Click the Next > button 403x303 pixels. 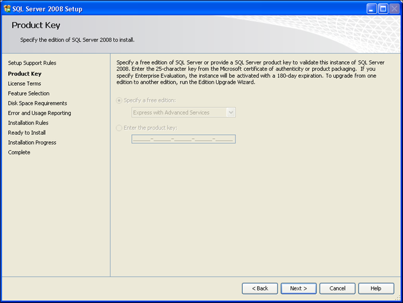299,289
